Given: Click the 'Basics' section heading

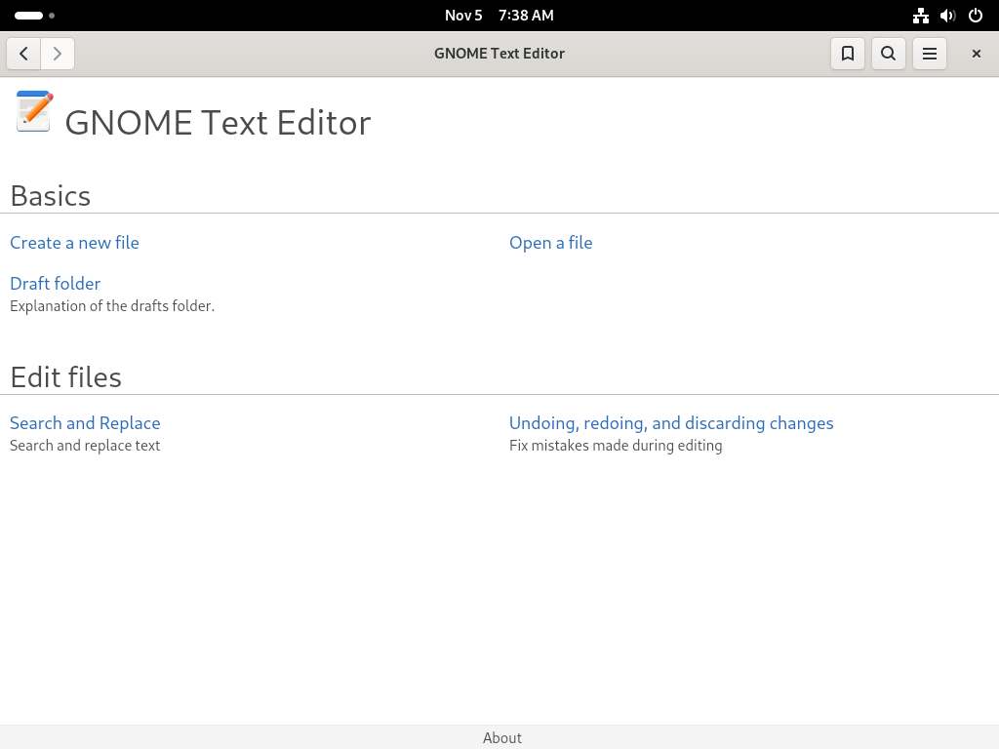Looking at the screenshot, I should tap(51, 195).
